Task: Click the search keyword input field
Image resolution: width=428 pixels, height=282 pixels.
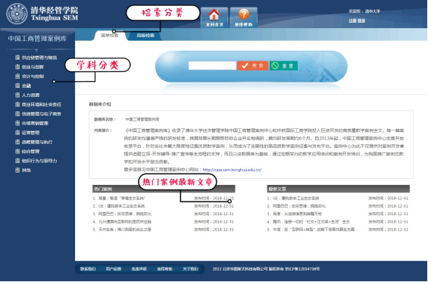Action: [x=212, y=66]
